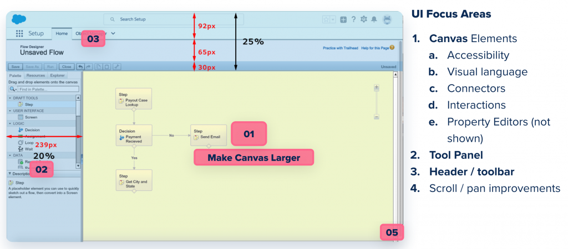Click the Find in Palette search field

(48, 89)
